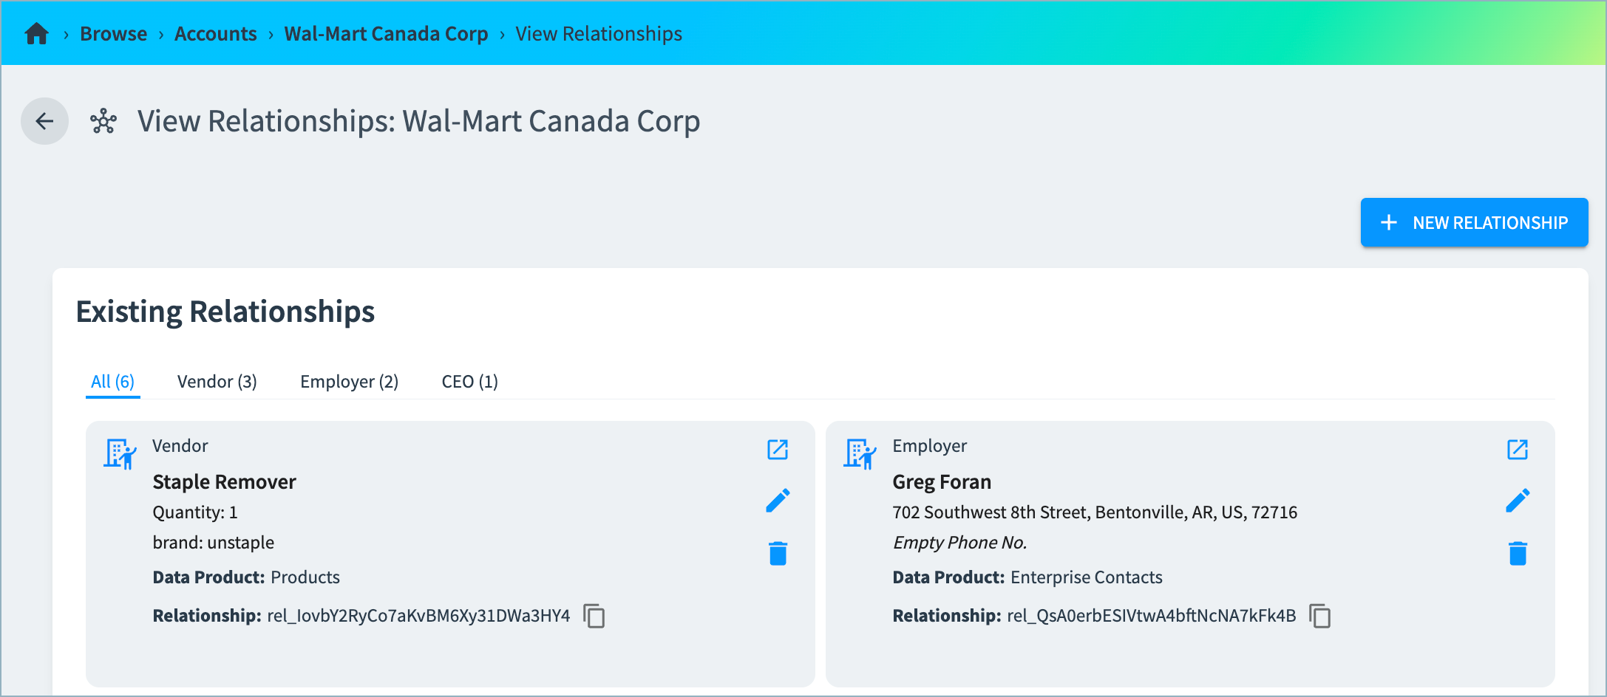
Task: Delete the Greg Foran employer relationship
Action: [1518, 553]
